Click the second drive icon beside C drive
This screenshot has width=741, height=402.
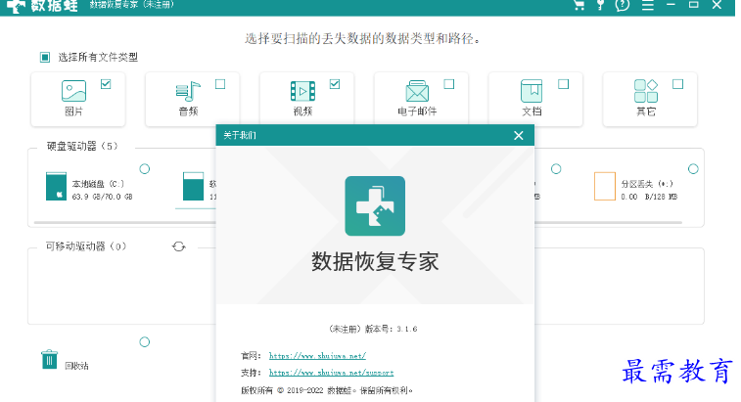click(x=193, y=187)
